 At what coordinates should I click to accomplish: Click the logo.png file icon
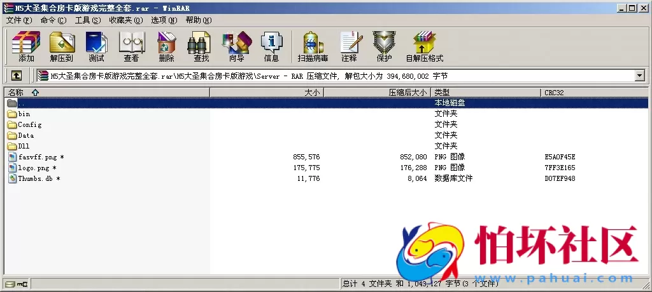point(13,168)
